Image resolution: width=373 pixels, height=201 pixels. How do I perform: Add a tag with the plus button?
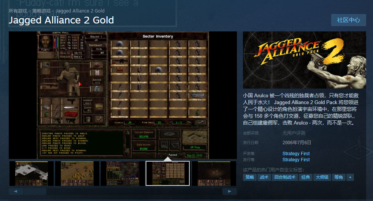(350, 177)
